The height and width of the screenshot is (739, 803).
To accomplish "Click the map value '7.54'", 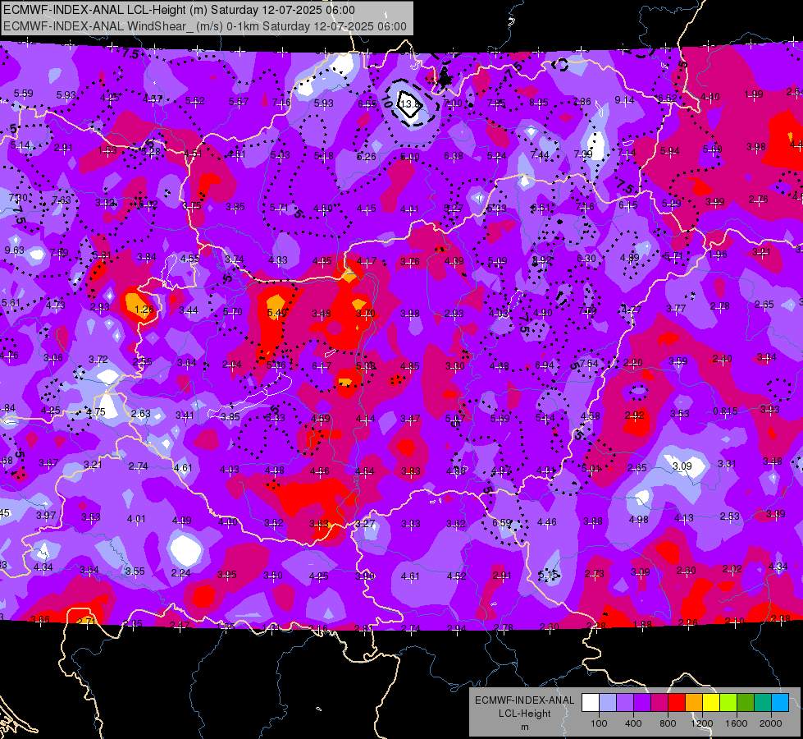I will click(x=588, y=363).
